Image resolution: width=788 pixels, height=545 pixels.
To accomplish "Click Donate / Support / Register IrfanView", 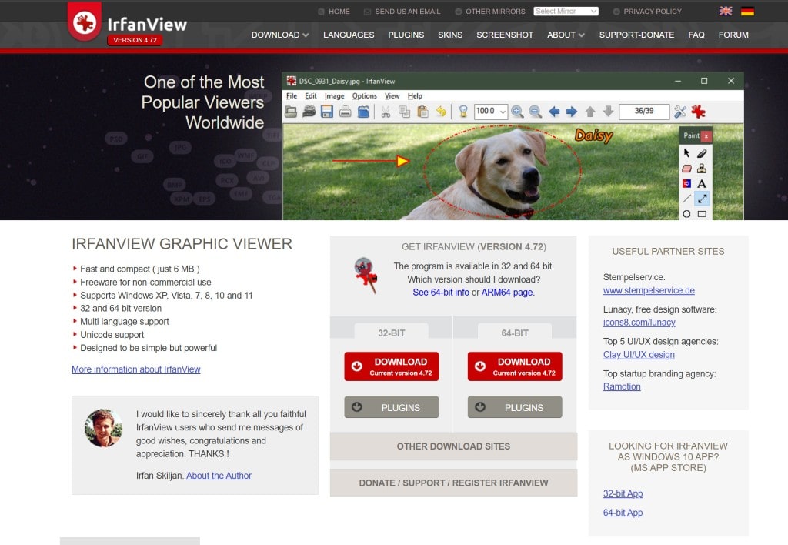I will [453, 483].
